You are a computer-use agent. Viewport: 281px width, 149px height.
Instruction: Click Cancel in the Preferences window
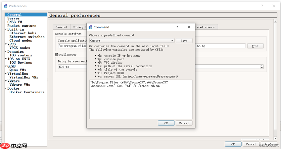coord(251,144)
